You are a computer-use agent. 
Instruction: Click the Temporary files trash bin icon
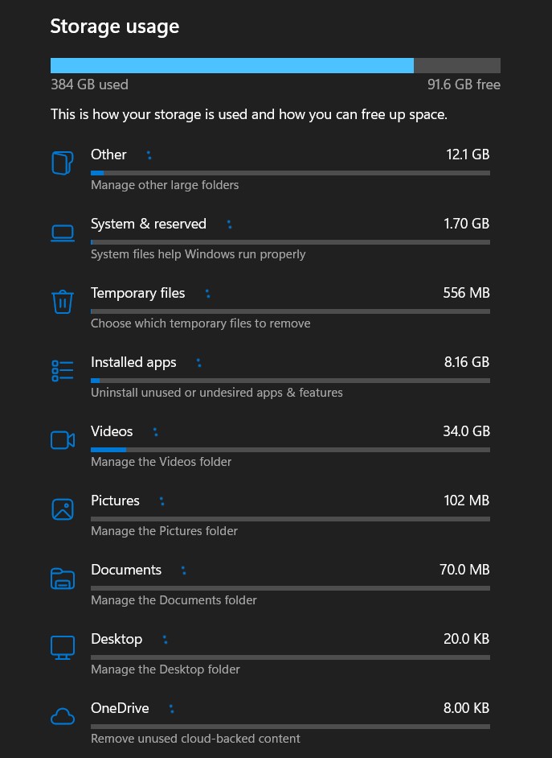pyautogui.click(x=63, y=302)
